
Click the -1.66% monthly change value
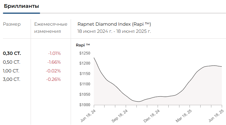coord(54,62)
